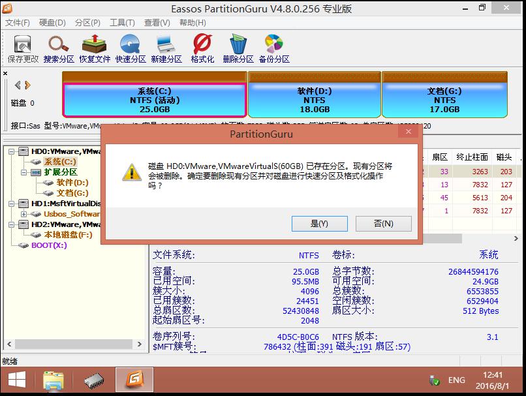526x396 pixels.
Task: Click the PartitionGuru icon on the taskbar
Action: (x=134, y=379)
